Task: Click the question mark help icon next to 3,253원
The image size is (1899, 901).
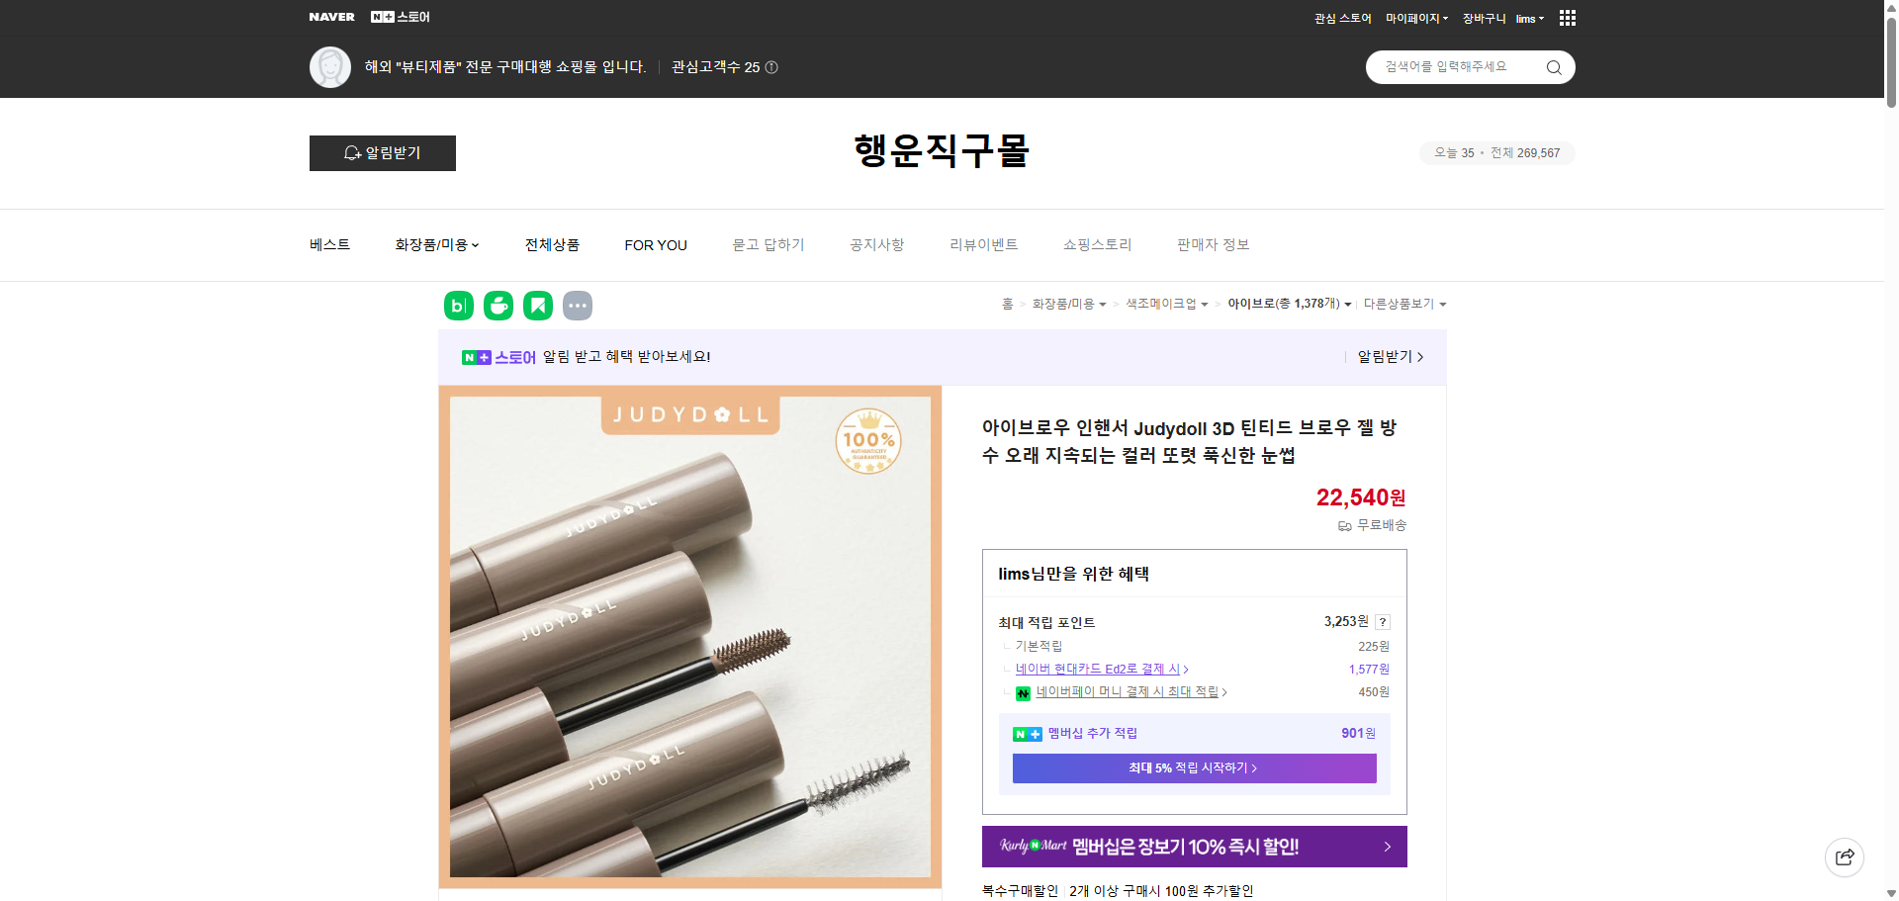Action: (x=1382, y=622)
